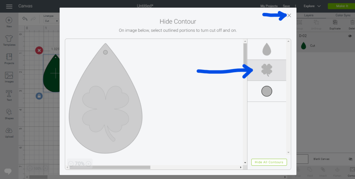Toggle the shamrock contour thumbnail

[267, 70]
